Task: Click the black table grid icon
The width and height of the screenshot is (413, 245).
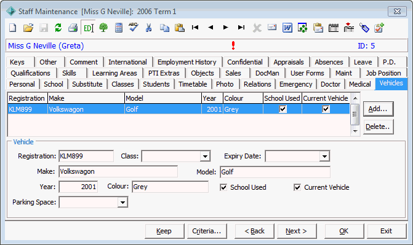Action: click(334, 28)
